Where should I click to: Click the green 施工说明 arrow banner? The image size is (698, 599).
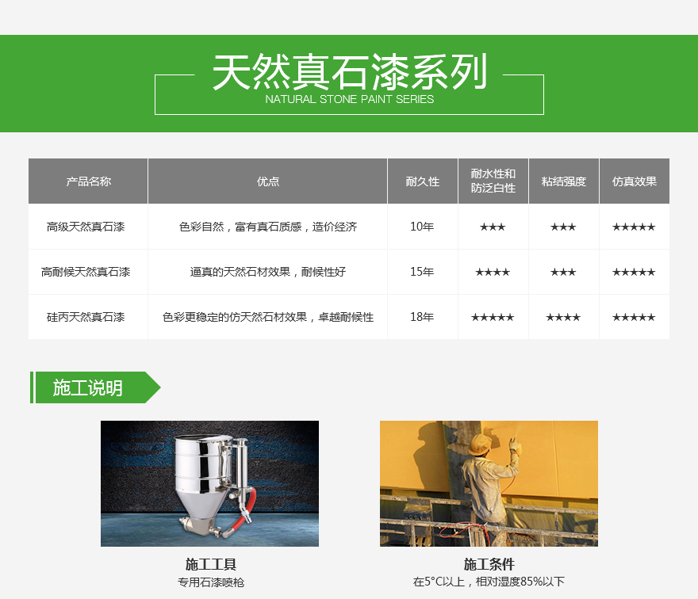pos(95,387)
